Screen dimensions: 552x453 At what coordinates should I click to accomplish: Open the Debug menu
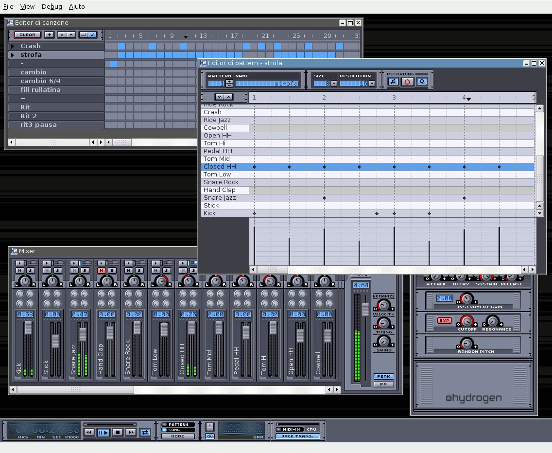click(52, 6)
